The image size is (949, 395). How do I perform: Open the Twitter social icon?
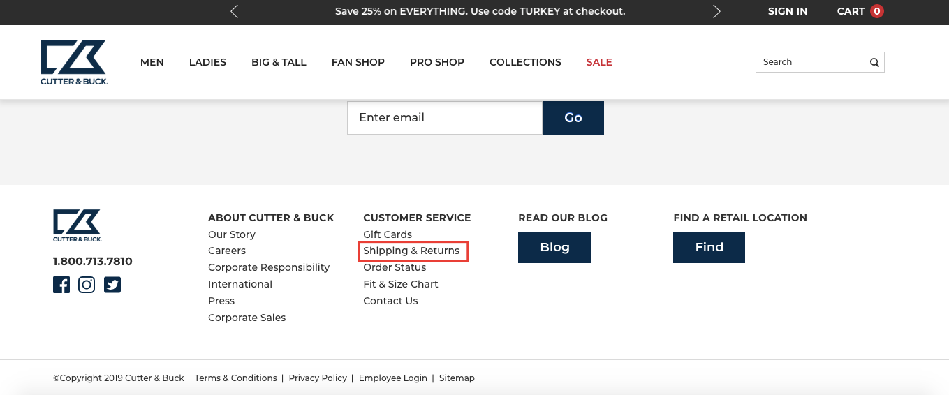pyautogui.click(x=112, y=285)
